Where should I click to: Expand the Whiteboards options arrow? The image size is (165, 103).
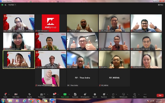128,94
